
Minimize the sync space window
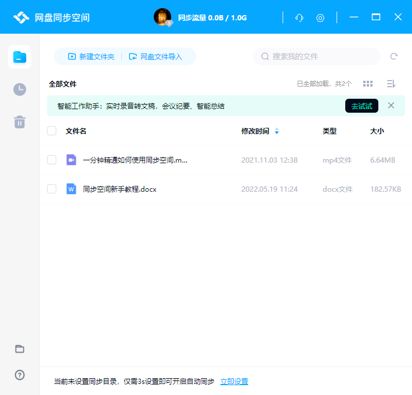pyautogui.click(x=353, y=17)
